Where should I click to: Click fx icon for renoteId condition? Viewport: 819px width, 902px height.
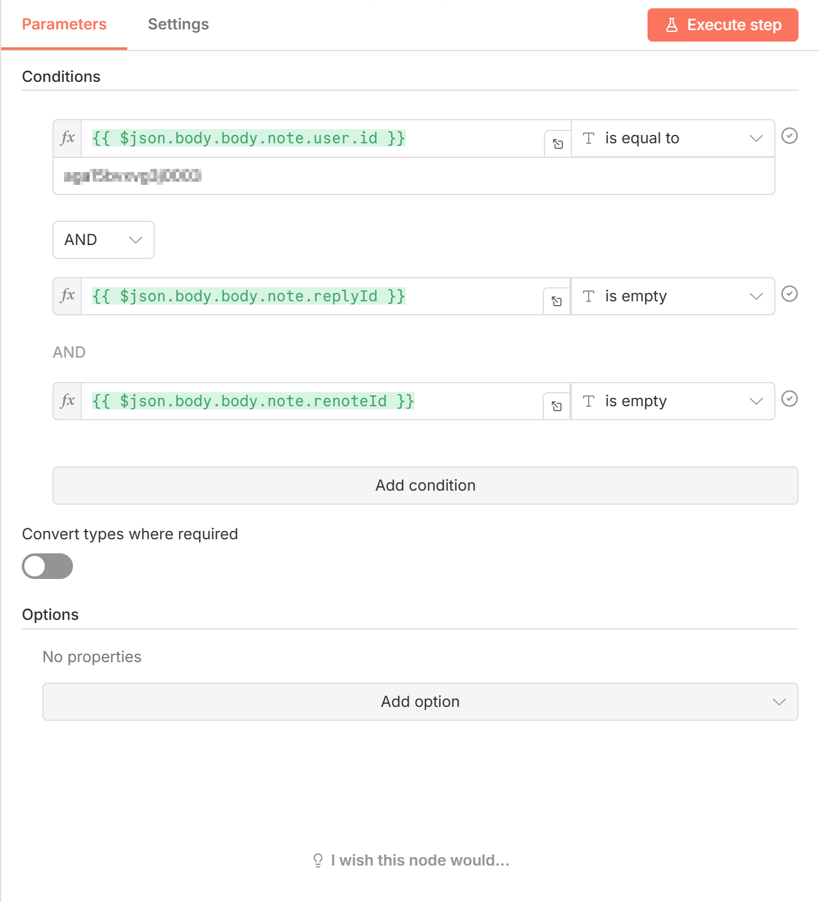[x=67, y=401]
